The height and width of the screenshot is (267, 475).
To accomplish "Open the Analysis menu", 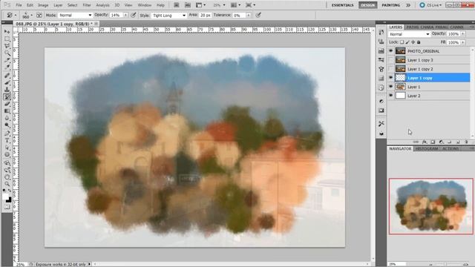I will 102,5.
